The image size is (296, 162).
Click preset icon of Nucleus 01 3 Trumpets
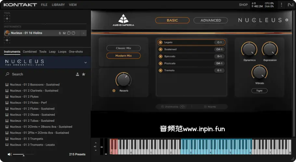coord(7,139)
